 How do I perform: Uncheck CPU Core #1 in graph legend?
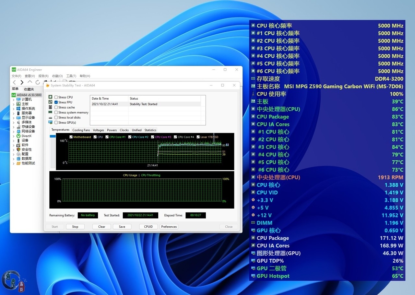tap(107, 137)
